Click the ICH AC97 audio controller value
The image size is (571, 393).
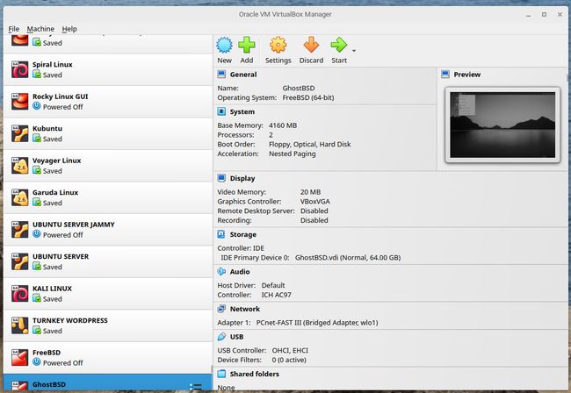(276, 295)
